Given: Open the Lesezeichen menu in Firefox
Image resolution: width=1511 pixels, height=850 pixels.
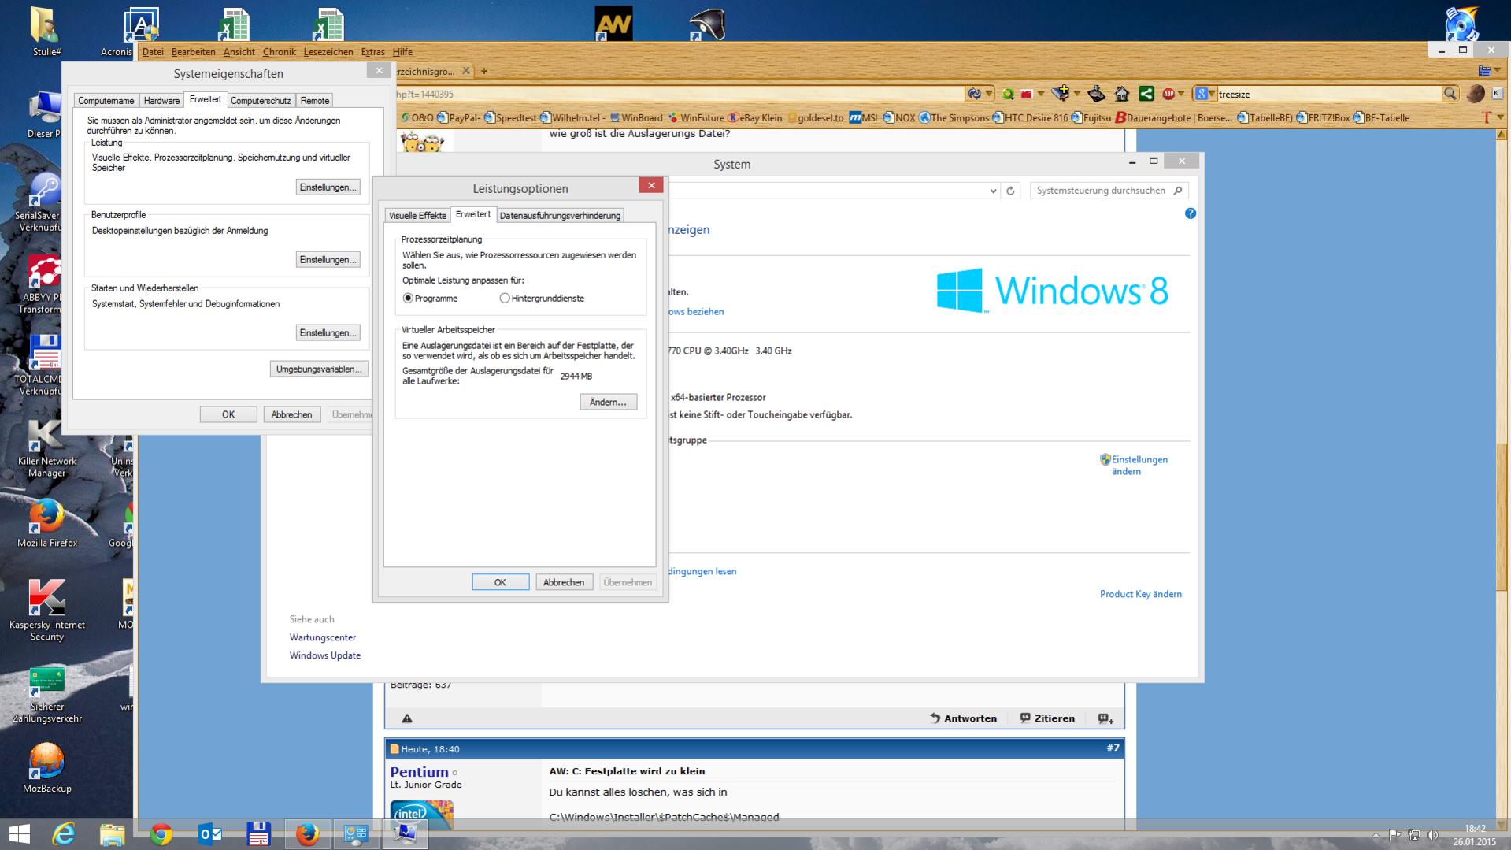Looking at the screenshot, I should (x=328, y=52).
